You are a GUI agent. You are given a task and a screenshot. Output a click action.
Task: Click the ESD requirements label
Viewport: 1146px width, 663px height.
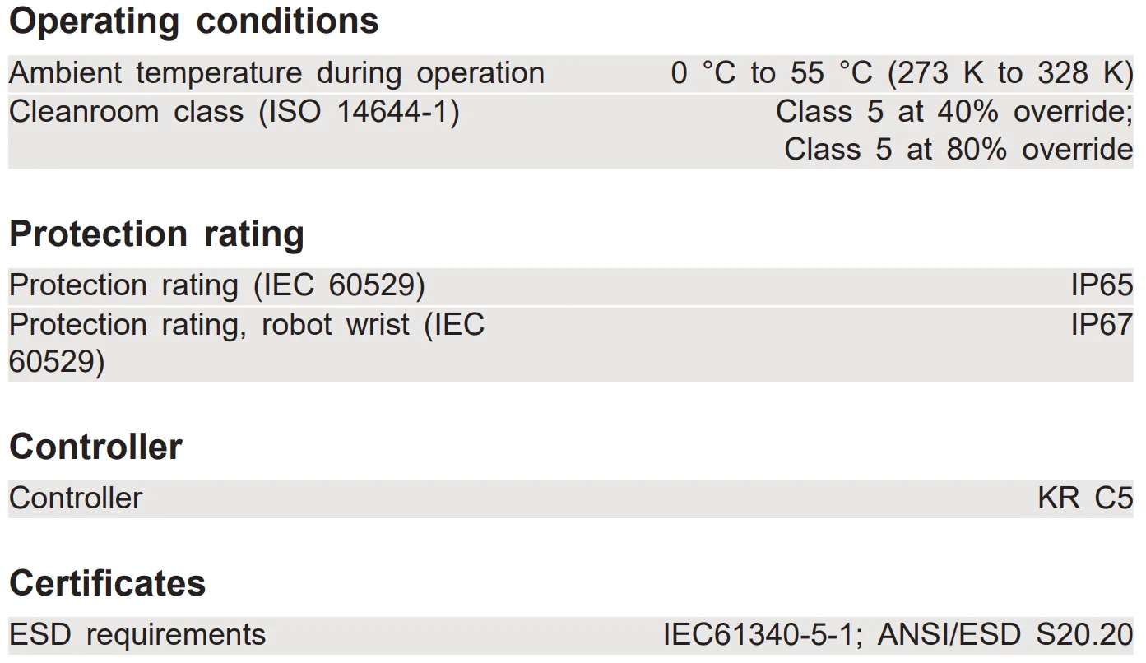click(137, 635)
